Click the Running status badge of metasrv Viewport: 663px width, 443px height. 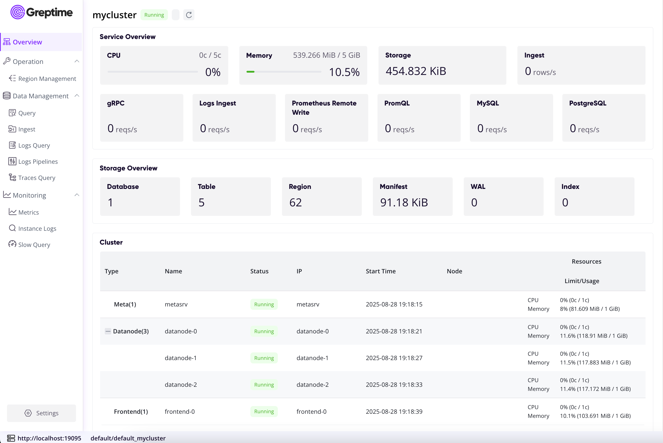[x=264, y=304]
